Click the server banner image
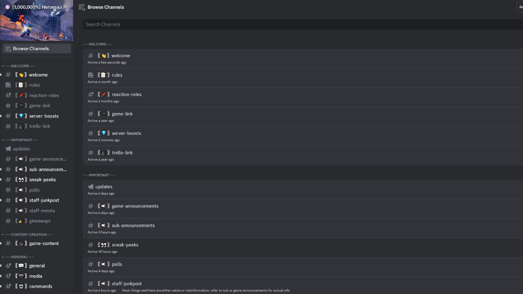523x294 pixels. tap(37, 27)
